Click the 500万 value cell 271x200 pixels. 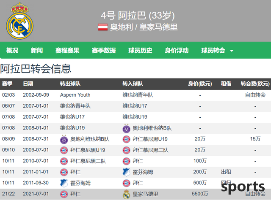(x=200, y=183)
